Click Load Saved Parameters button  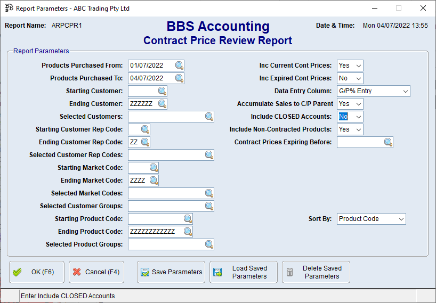pyautogui.click(x=244, y=272)
